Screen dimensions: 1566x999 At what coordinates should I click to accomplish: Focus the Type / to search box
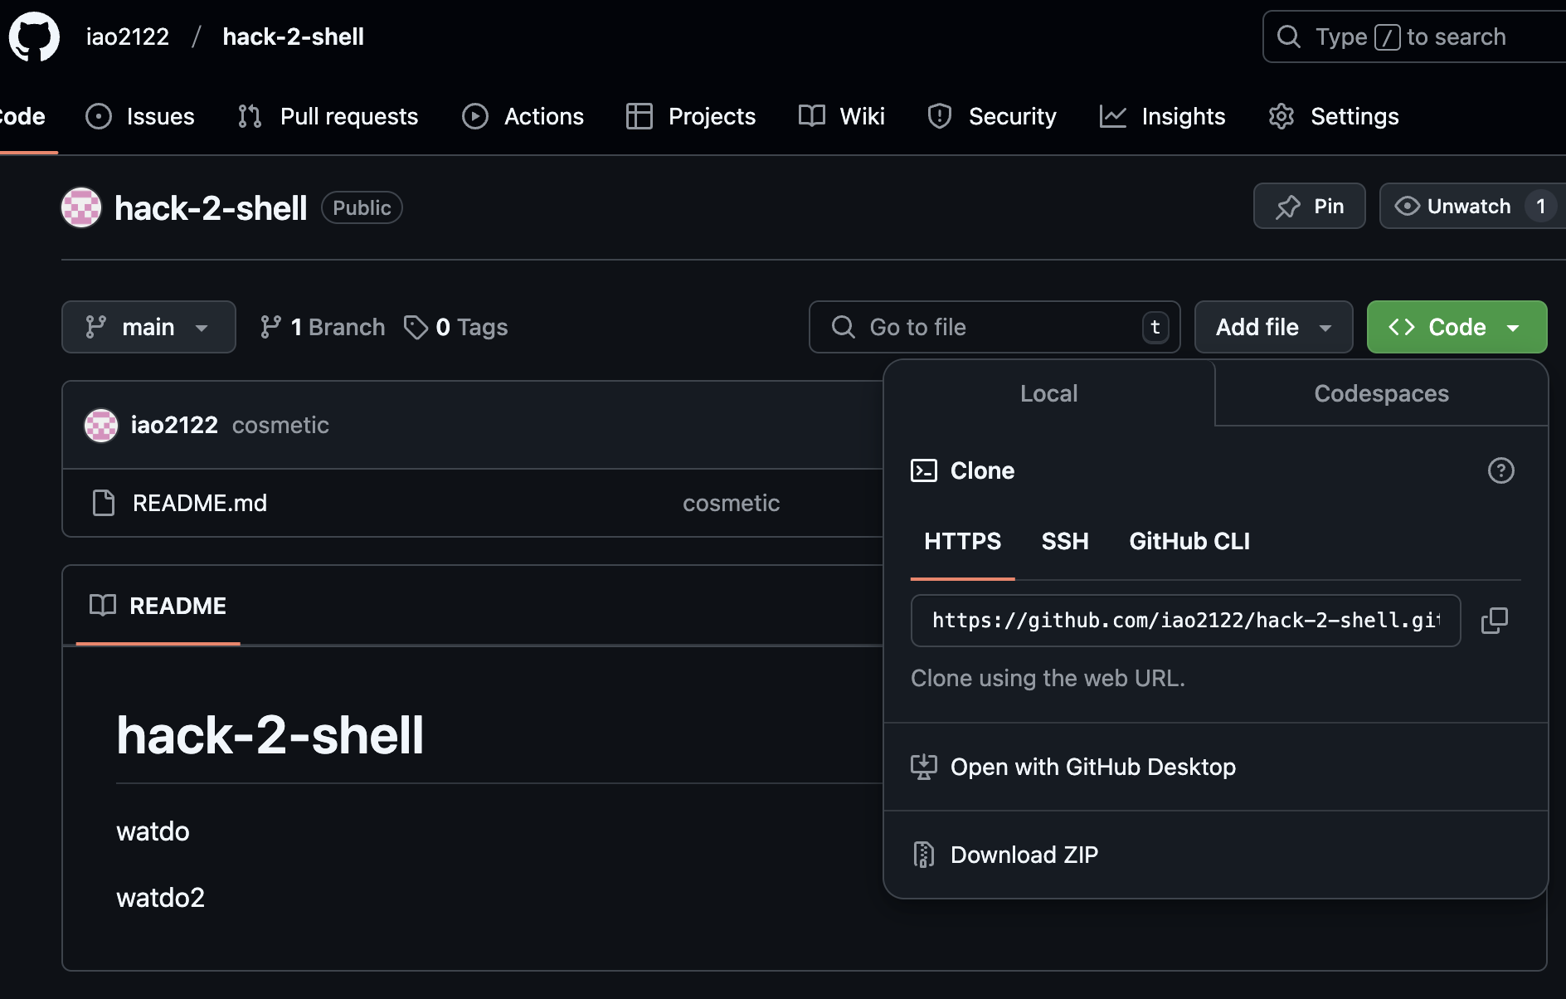pyautogui.click(x=1413, y=37)
